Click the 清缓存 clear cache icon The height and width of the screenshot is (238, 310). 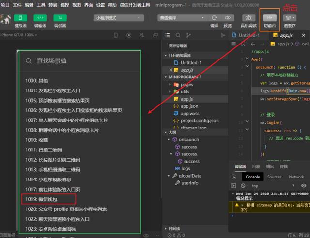click(x=290, y=18)
